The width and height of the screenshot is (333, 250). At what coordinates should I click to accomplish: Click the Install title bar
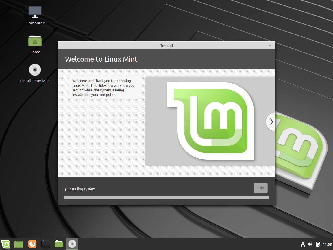(x=166, y=45)
